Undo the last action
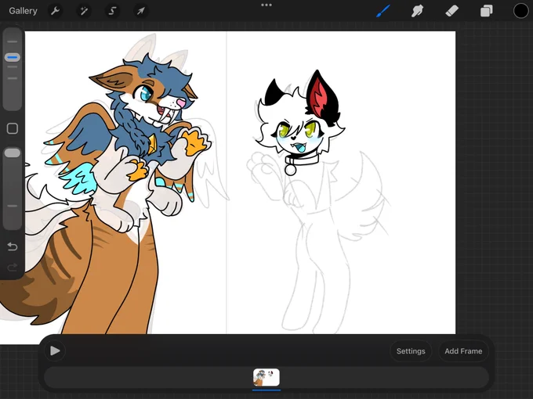Viewport: 533px width, 399px height. (x=13, y=246)
